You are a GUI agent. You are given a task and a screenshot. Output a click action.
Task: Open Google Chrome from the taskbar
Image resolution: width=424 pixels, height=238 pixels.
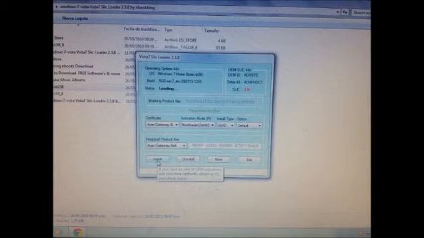tap(78, 232)
